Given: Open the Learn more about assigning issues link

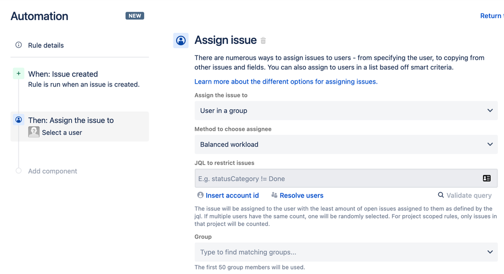Looking at the screenshot, I should [286, 82].
